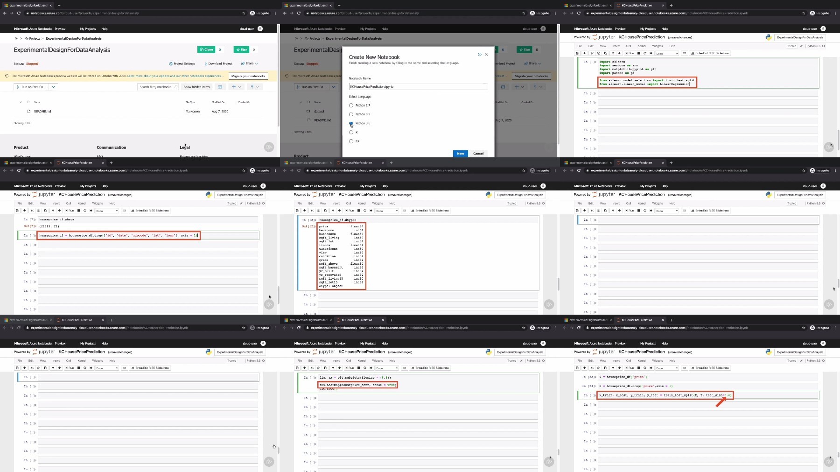
Task: Click restart-and-run-all fast-forward icon, import-sklearn notebook
Action: pos(651,53)
